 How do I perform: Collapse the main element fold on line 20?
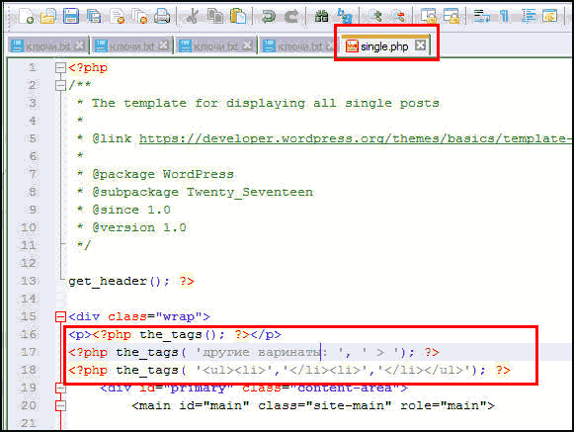click(x=60, y=405)
